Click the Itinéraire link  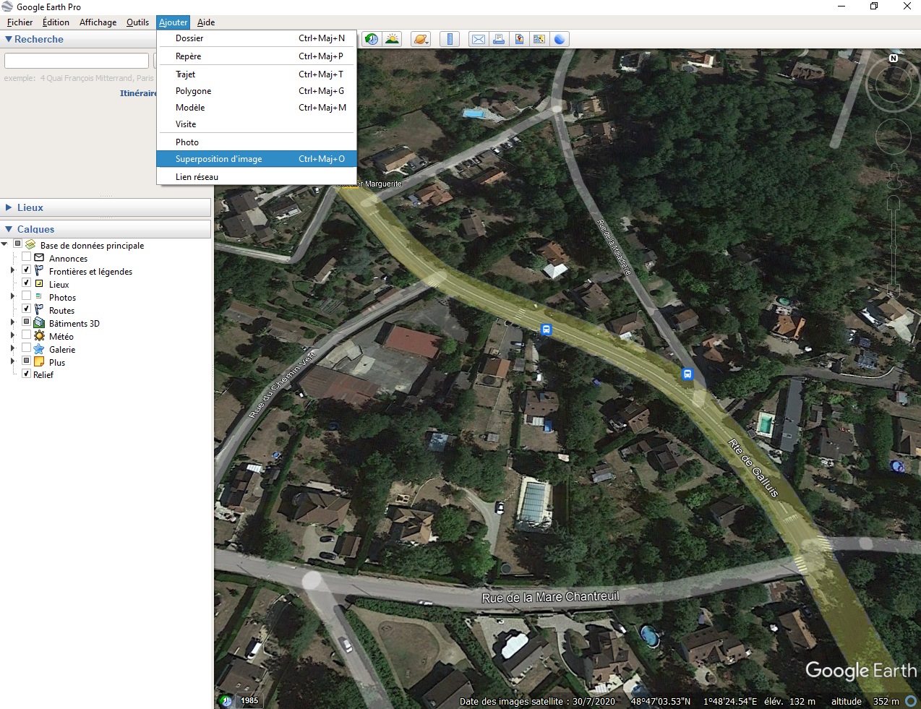(x=138, y=93)
